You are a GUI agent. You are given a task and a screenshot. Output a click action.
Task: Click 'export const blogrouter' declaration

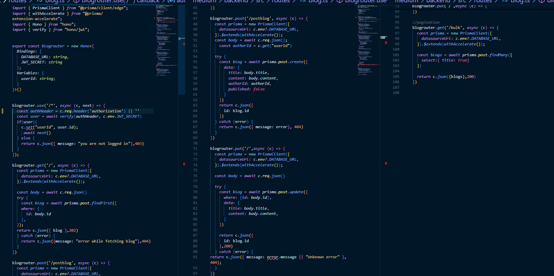[38, 46]
